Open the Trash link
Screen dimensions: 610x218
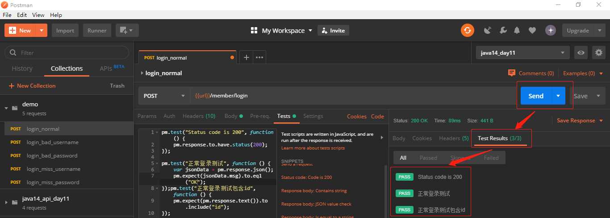point(117,85)
